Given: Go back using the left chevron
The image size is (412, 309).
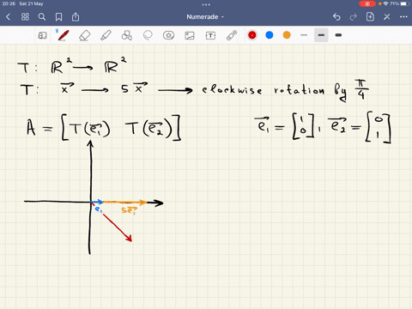Looking at the screenshot, I should (x=8, y=17).
